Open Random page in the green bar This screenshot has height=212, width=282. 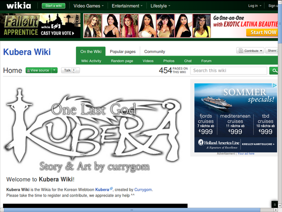coord(122,61)
